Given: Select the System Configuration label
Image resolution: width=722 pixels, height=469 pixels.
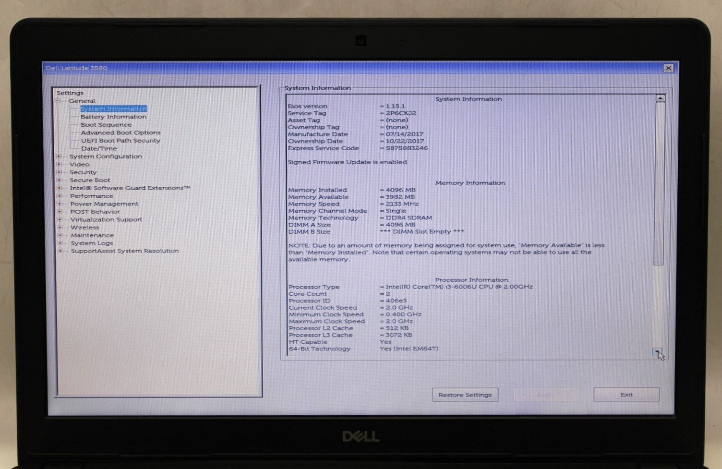Looking at the screenshot, I should pyautogui.click(x=106, y=156).
